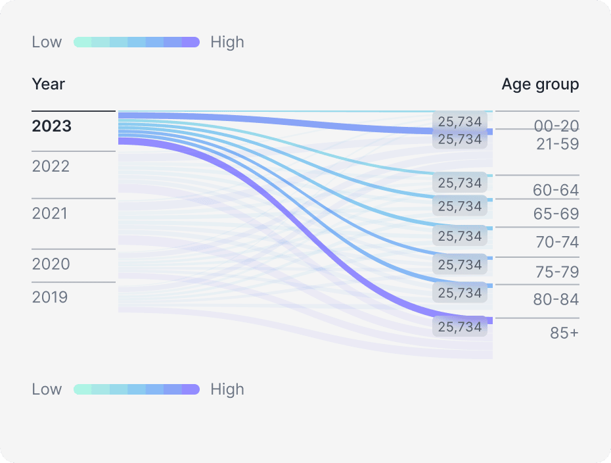Pick the 80-84 age group label
This screenshot has height=463, width=611.
(556, 300)
